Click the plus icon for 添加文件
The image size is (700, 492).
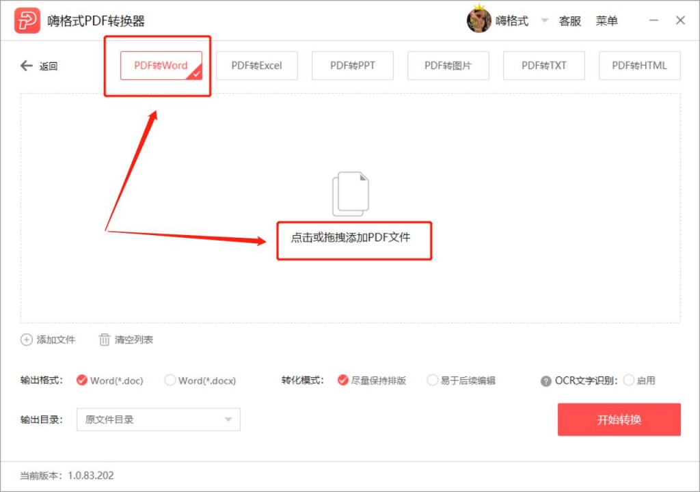[27, 340]
